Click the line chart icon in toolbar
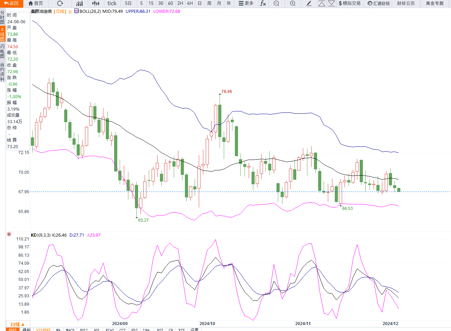Viewport: 451px width, 331px height. tap(79, 3)
